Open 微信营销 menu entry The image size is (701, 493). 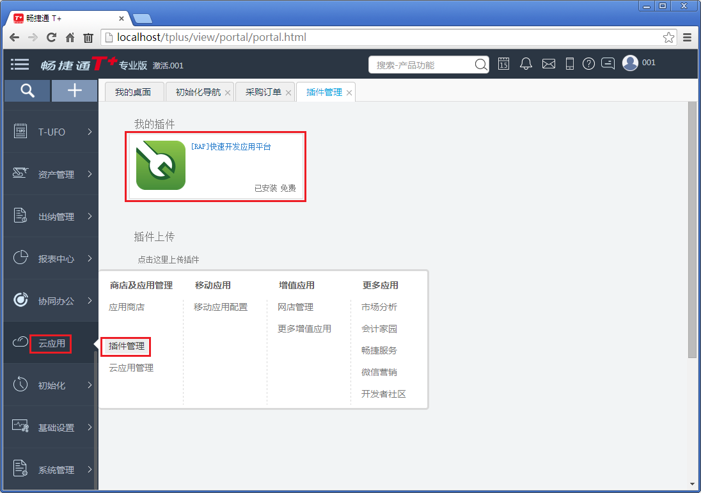[379, 372]
